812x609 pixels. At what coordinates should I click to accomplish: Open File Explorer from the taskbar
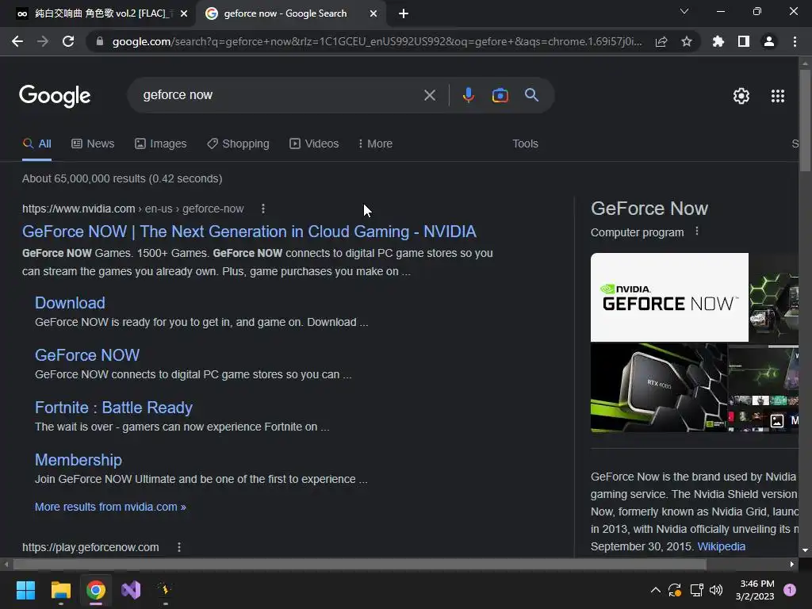60,590
